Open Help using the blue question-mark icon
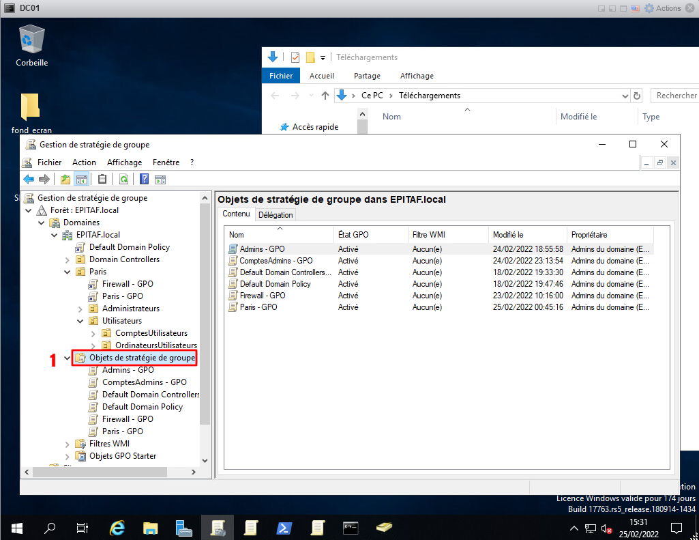Viewport: 699px width, 540px height. click(144, 180)
